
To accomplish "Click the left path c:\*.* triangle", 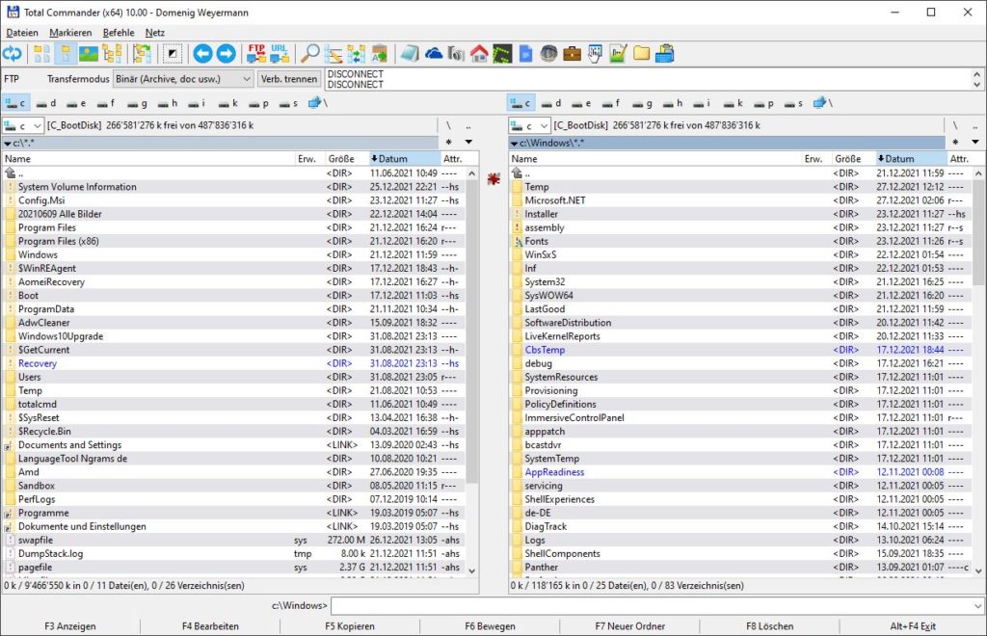I will [8, 144].
